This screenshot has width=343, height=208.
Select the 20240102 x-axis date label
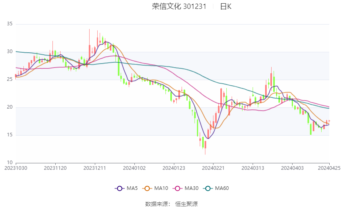pyautogui.click(x=134, y=168)
